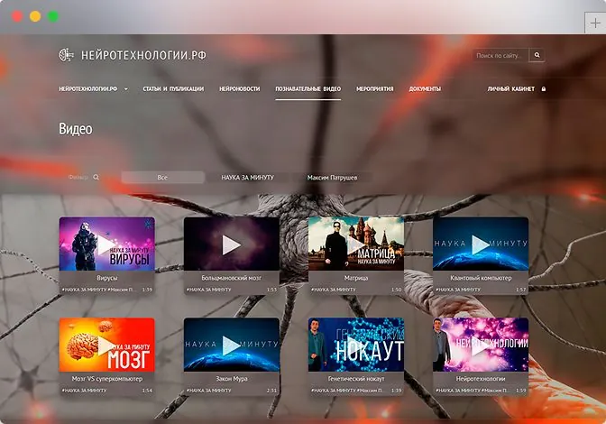Click the brain logo icon in header
Image resolution: width=606 pixels, height=424 pixels.
coord(66,55)
